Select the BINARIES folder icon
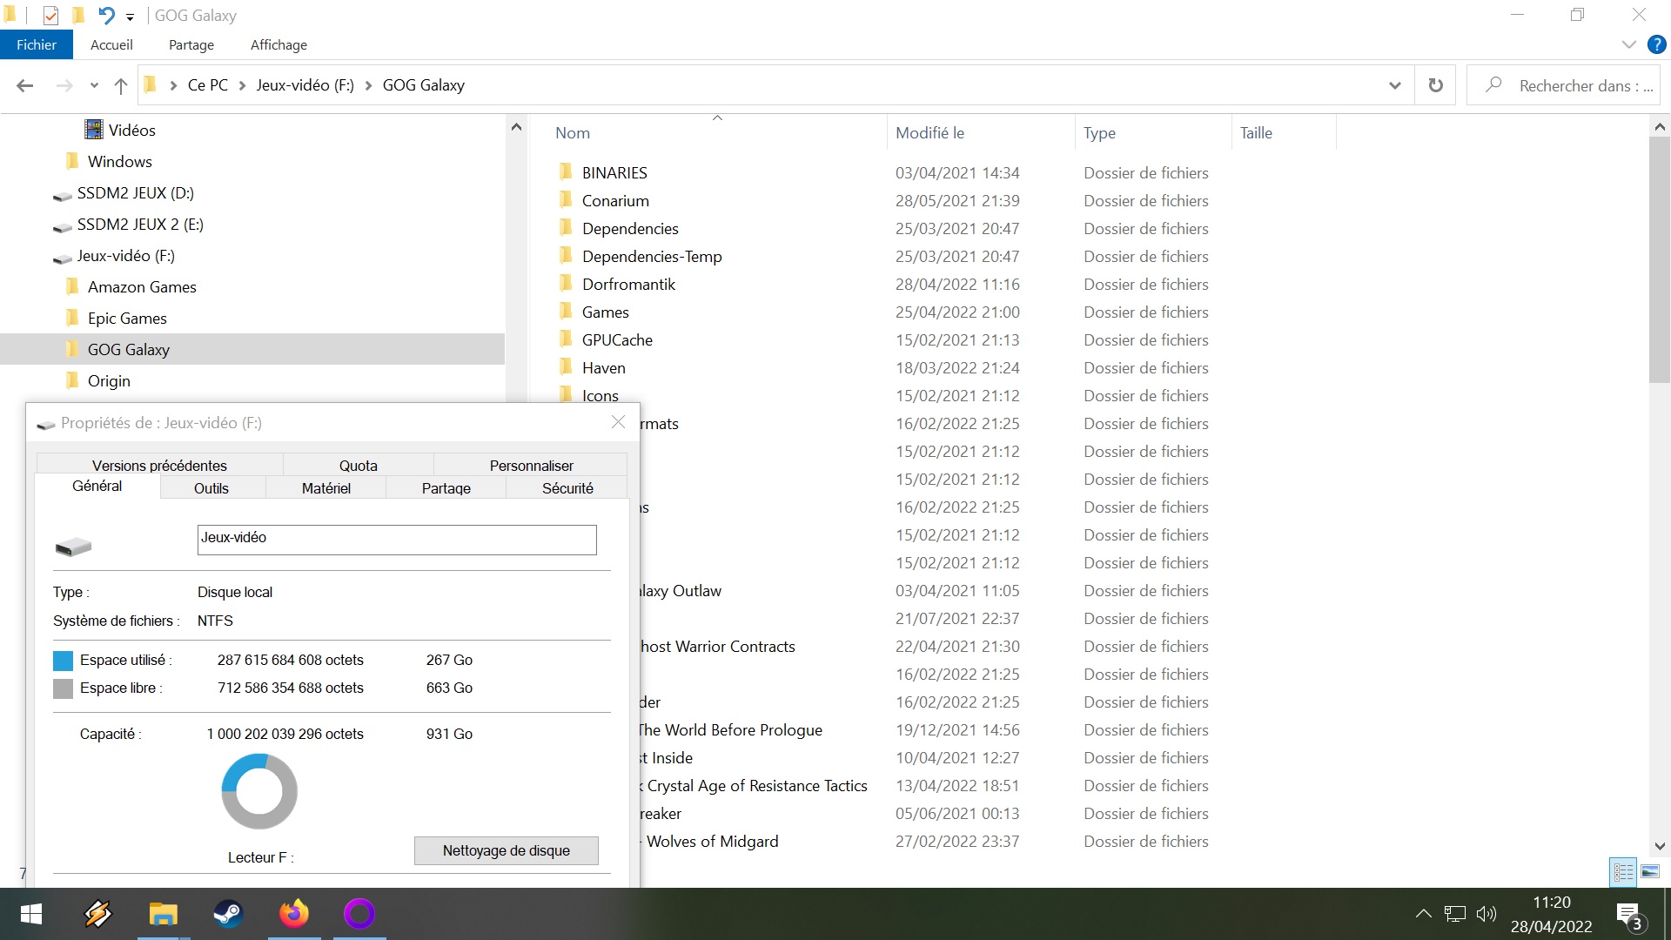Image resolution: width=1671 pixels, height=940 pixels. [x=567, y=171]
